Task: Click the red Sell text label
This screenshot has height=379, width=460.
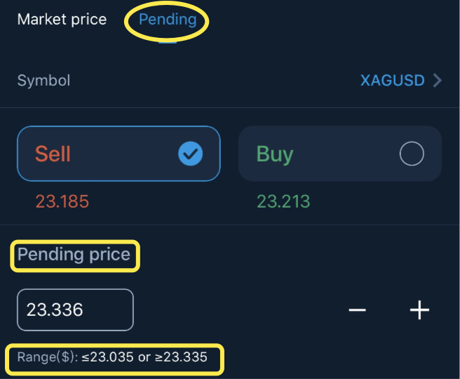Action: pyautogui.click(x=53, y=154)
